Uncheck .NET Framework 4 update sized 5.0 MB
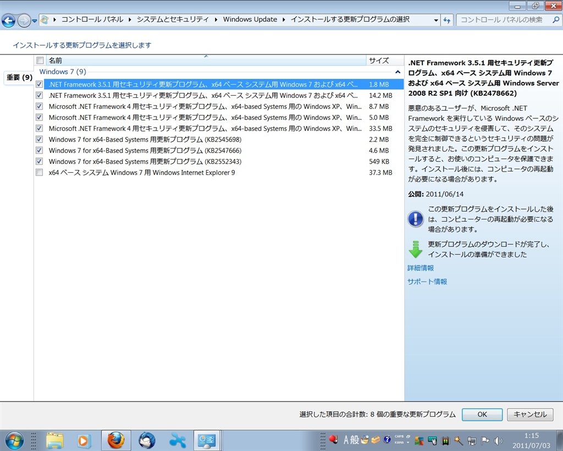 click(40, 117)
